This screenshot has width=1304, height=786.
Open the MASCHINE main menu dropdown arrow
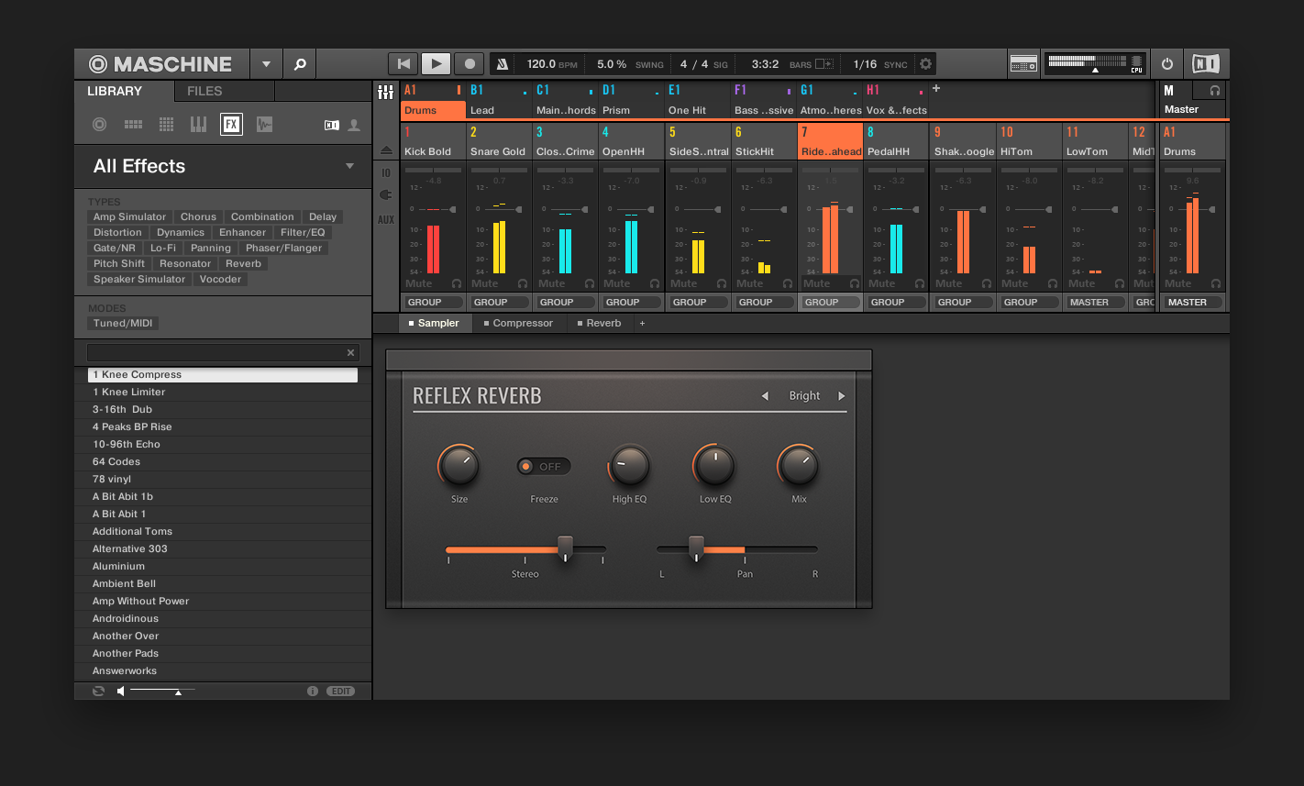(x=266, y=64)
